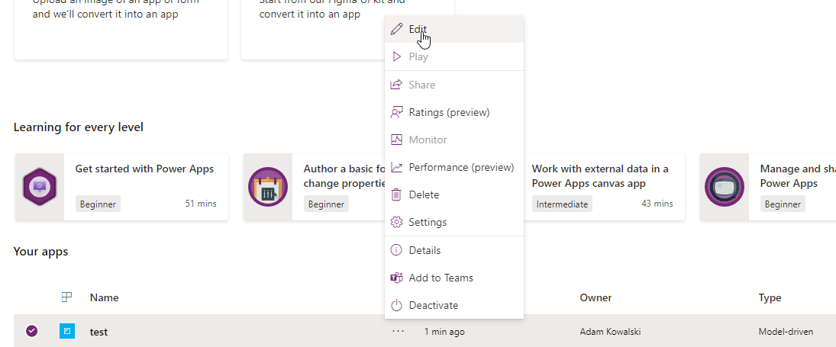Click the play triangle icon beside Play
836x347 pixels.
[396, 56]
